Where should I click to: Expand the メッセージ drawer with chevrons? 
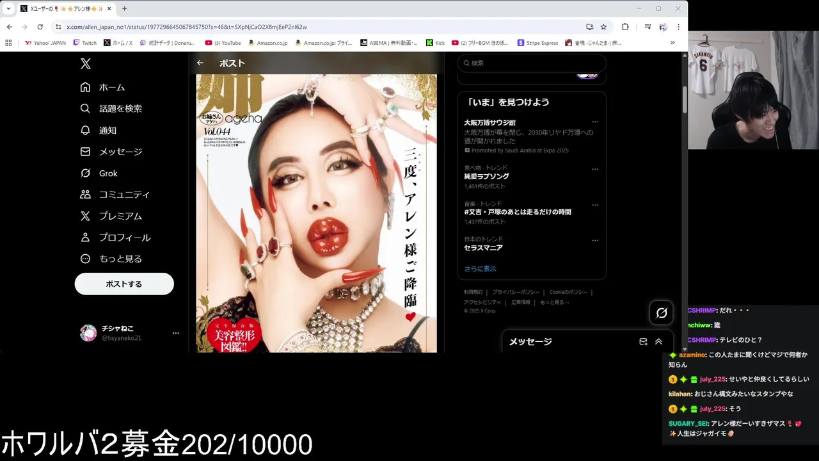658,342
